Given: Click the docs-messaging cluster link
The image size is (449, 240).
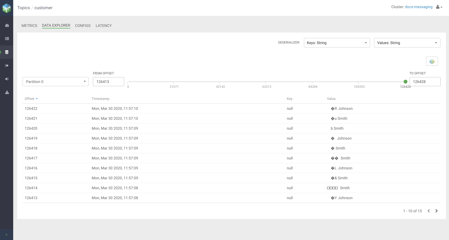Looking at the screenshot, I should pos(418,7).
